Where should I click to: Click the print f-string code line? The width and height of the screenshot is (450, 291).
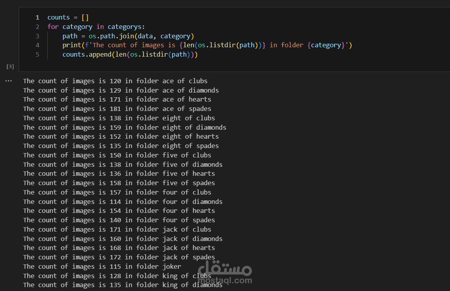(x=207, y=45)
